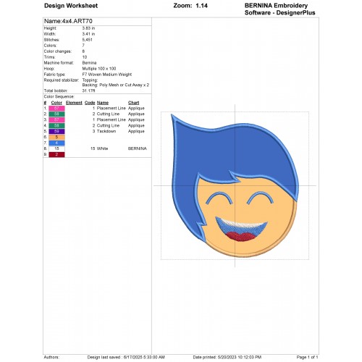Click 'Backing: Poly Mesh or Cut Away x 2'
The width and height of the screenshot is (362, 362).
116,85
